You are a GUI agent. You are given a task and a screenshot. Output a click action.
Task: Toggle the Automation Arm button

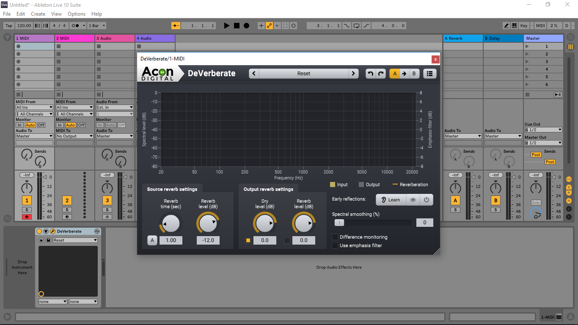point(269,26)
